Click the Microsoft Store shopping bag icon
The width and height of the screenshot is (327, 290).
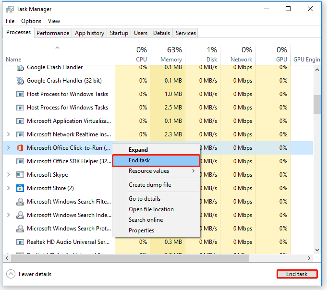click(20, 188)
